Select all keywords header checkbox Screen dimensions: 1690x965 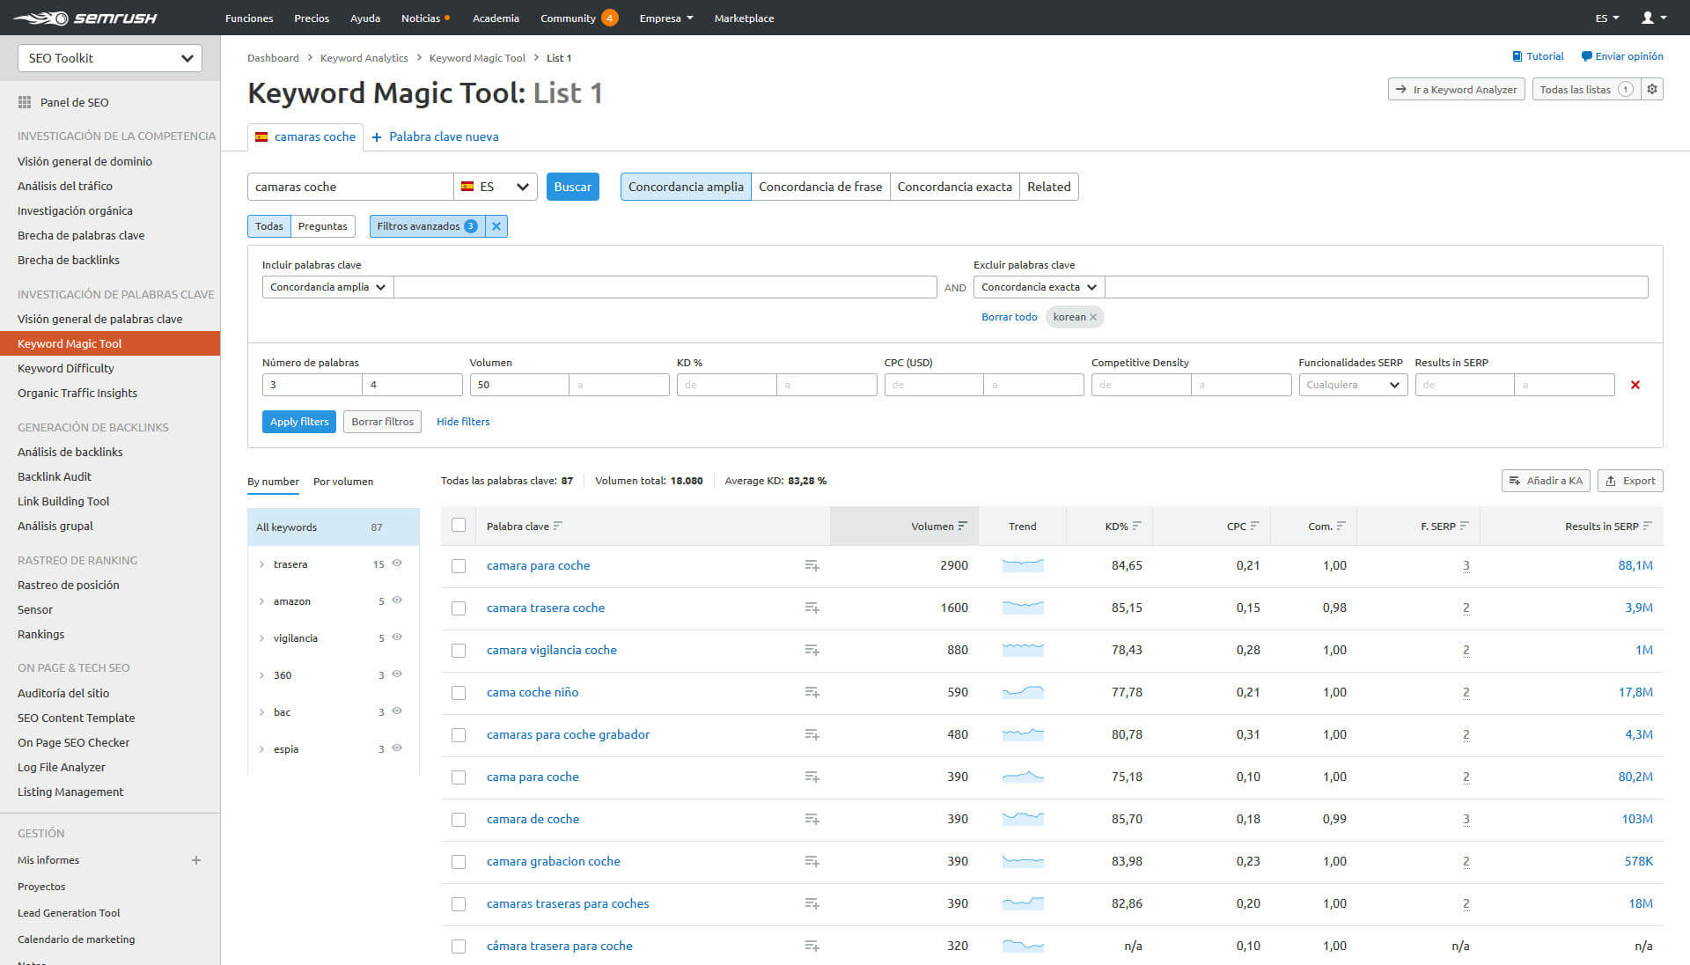pos(459,525)
